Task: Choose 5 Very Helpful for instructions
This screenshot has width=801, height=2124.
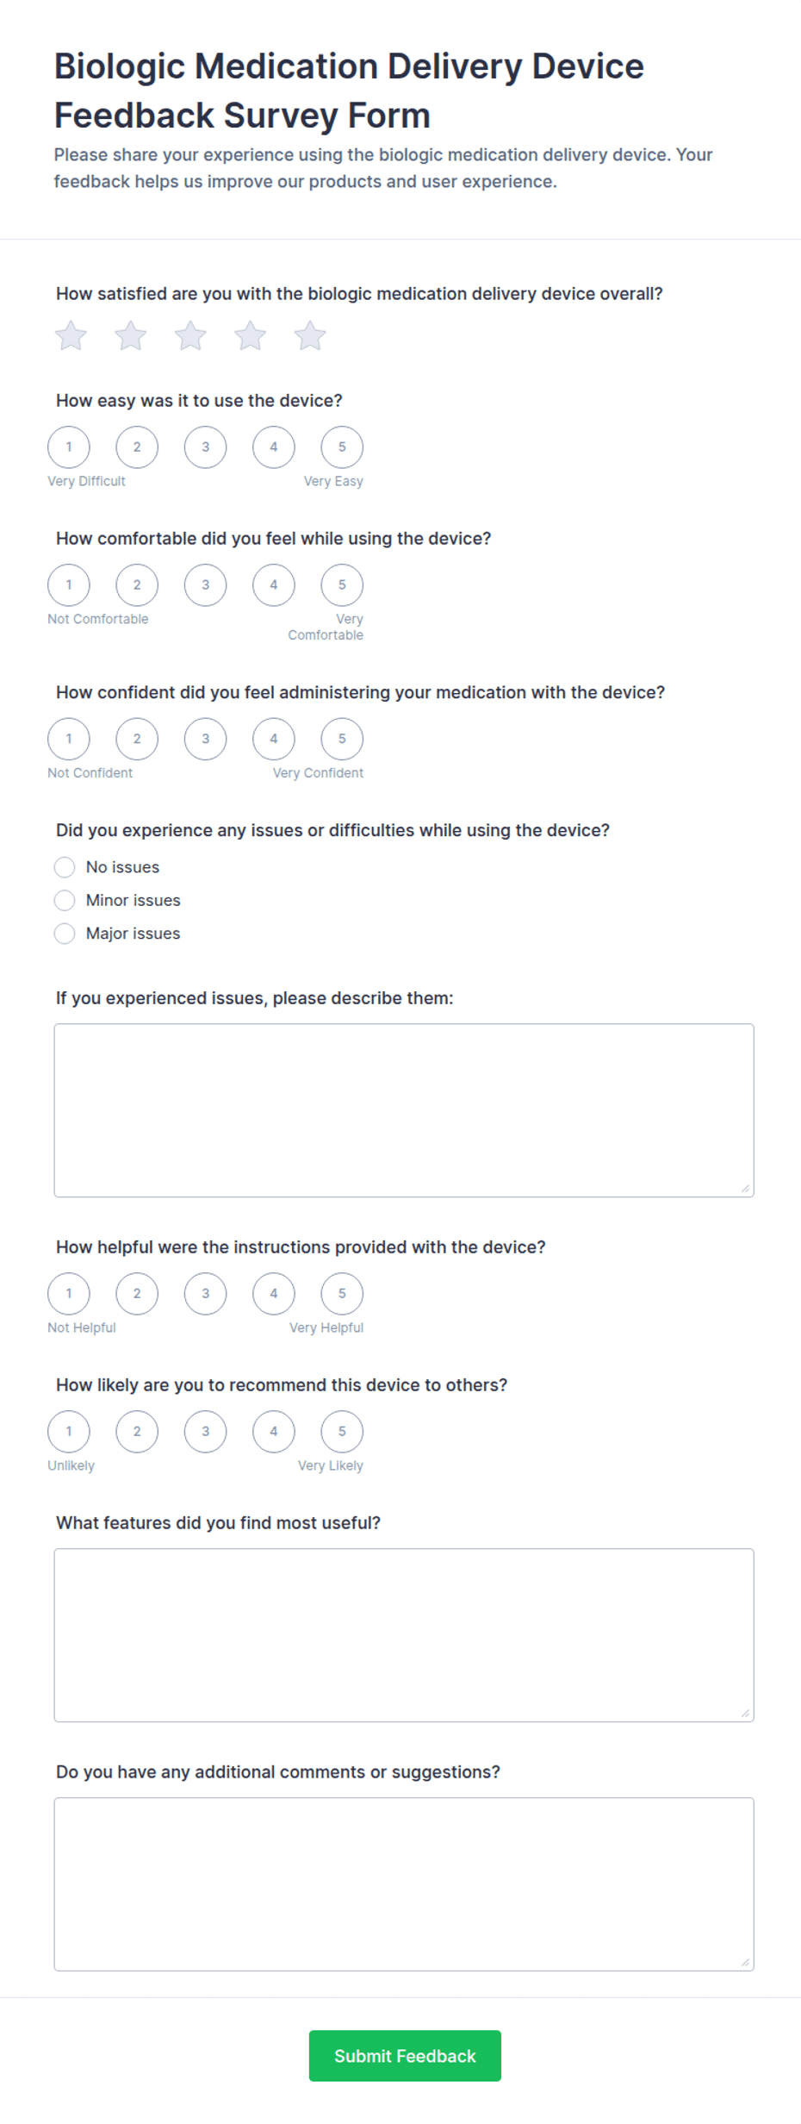Action: pos(342,1294)
